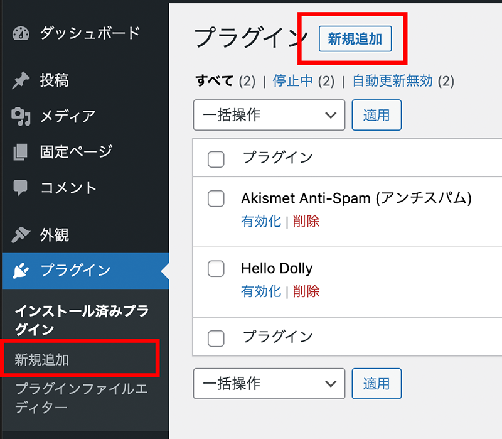502x439 pixels.
Task: Click the 固定ページ pages icon
Action: click(x=21, y=152)
